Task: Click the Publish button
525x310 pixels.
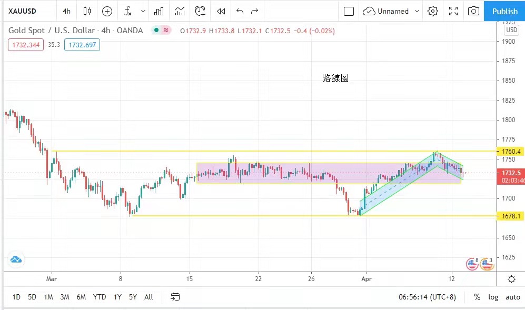Action: [504, 11]
